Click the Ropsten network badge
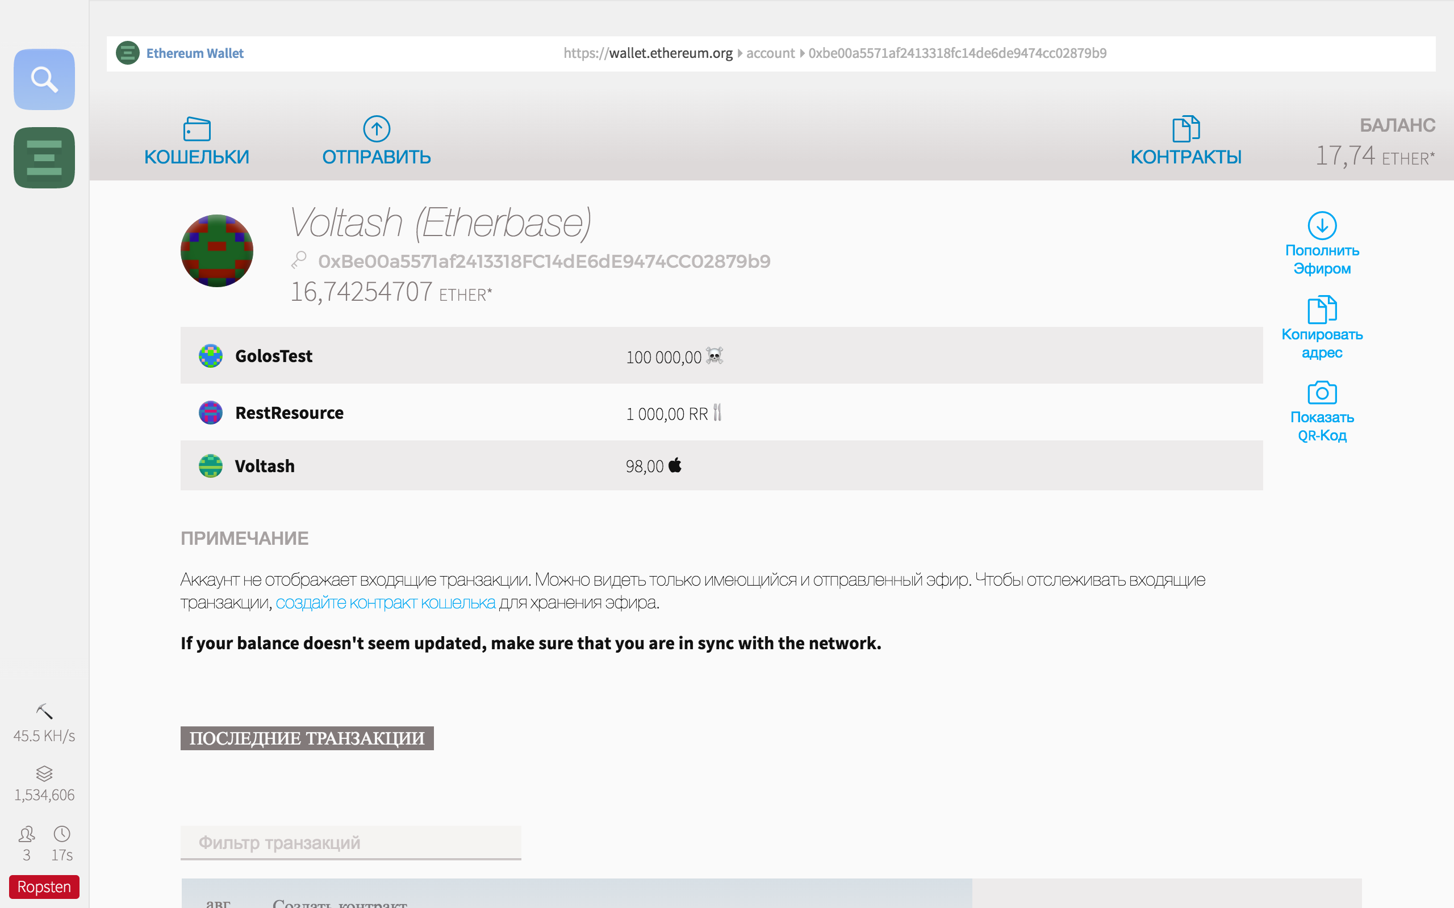 (x=44, y=887)
